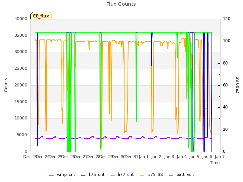Click the 20 right axis label
Screen dimensions: 243x182
(225, 129)
